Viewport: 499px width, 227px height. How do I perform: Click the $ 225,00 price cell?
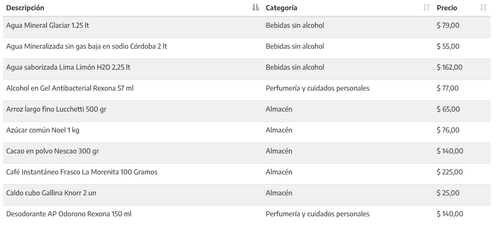(x=450, y=172)
